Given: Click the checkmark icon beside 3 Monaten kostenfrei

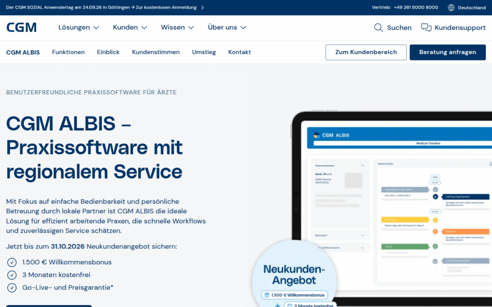Looking at the screenshot, I should [x=12, y=275].
